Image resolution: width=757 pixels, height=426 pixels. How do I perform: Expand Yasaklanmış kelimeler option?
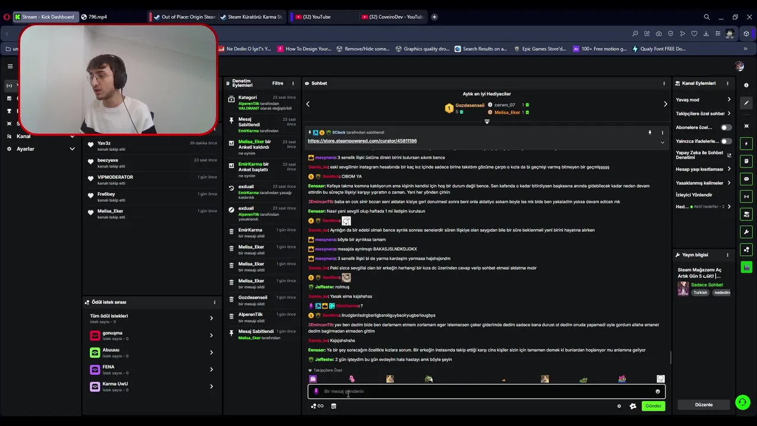pos(703,183)
